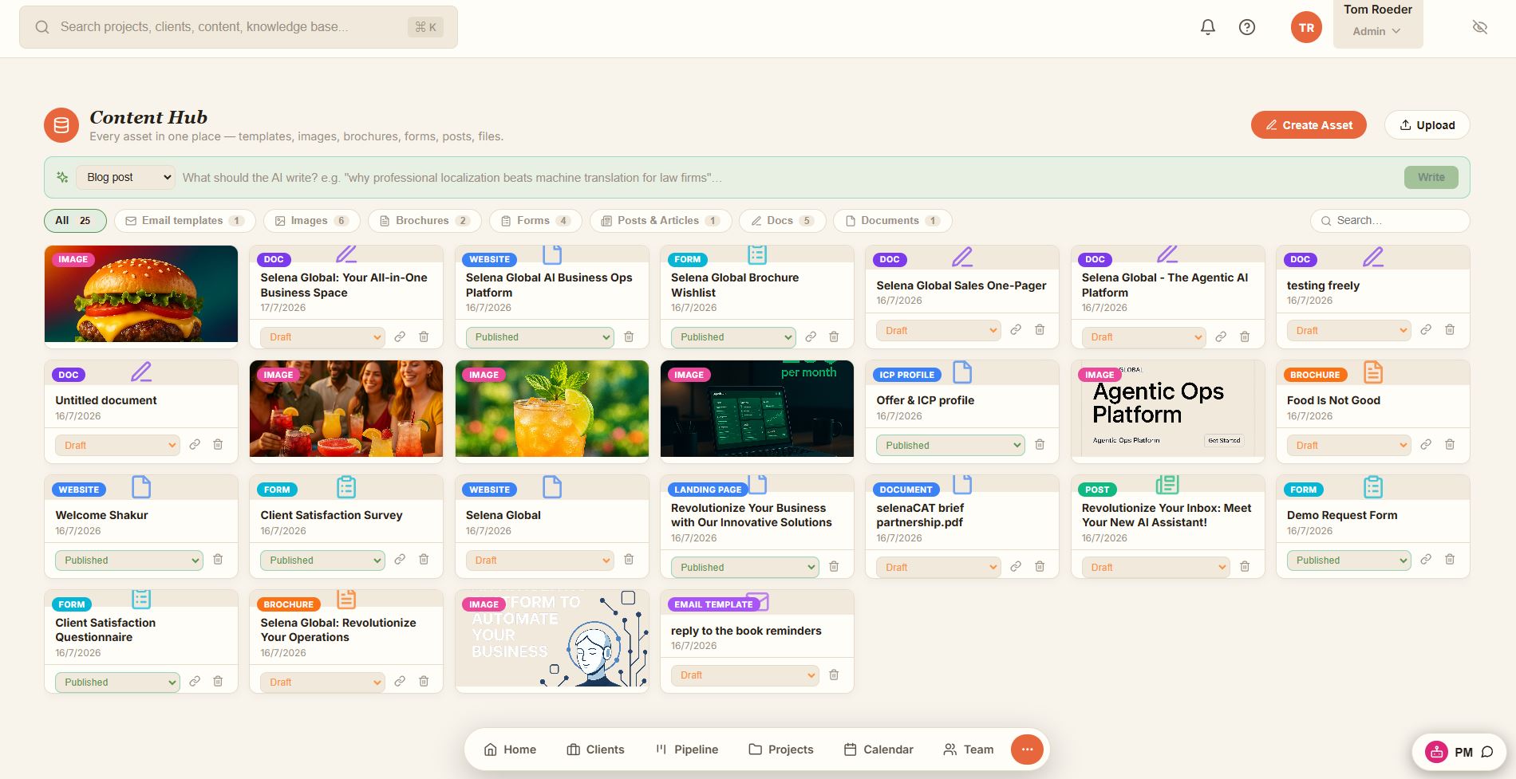Delete the Revolutionize Your Inbox post
This screenshot has width=1516, height=779.
pyautogui.click(x=1245, y=567)
